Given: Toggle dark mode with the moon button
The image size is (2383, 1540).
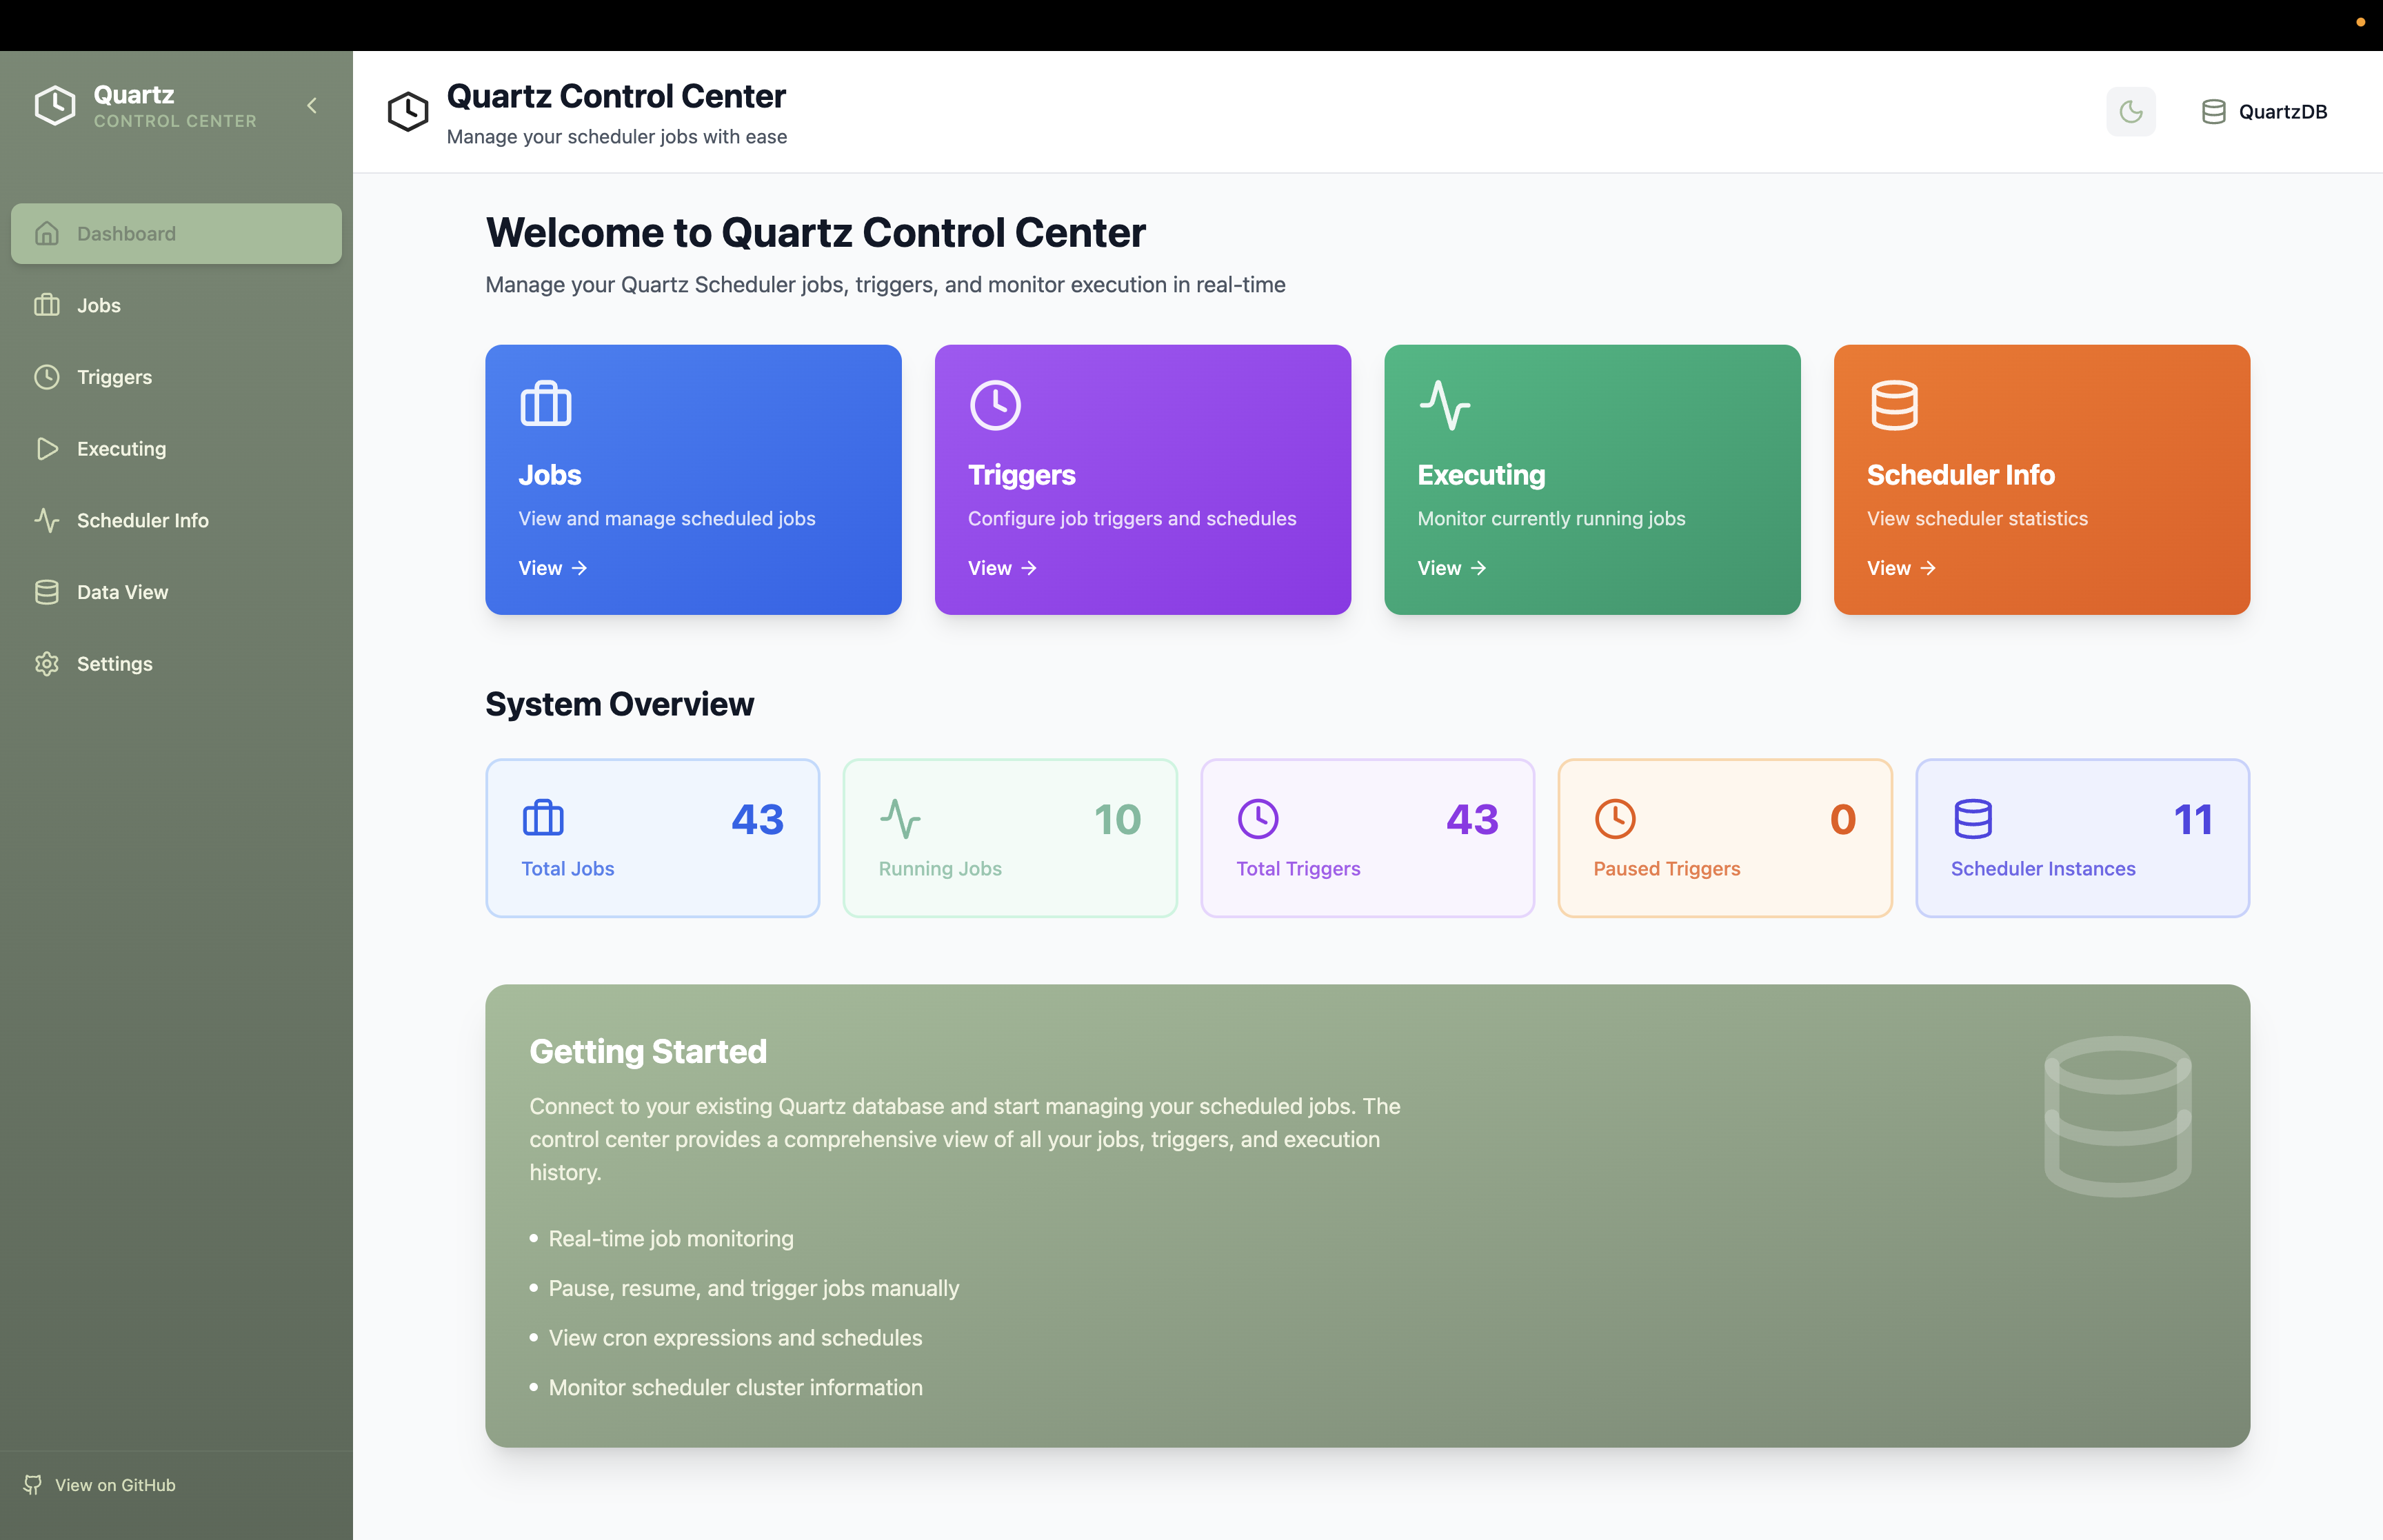Looking at the screenshot, I should (x=2131, y=111).
